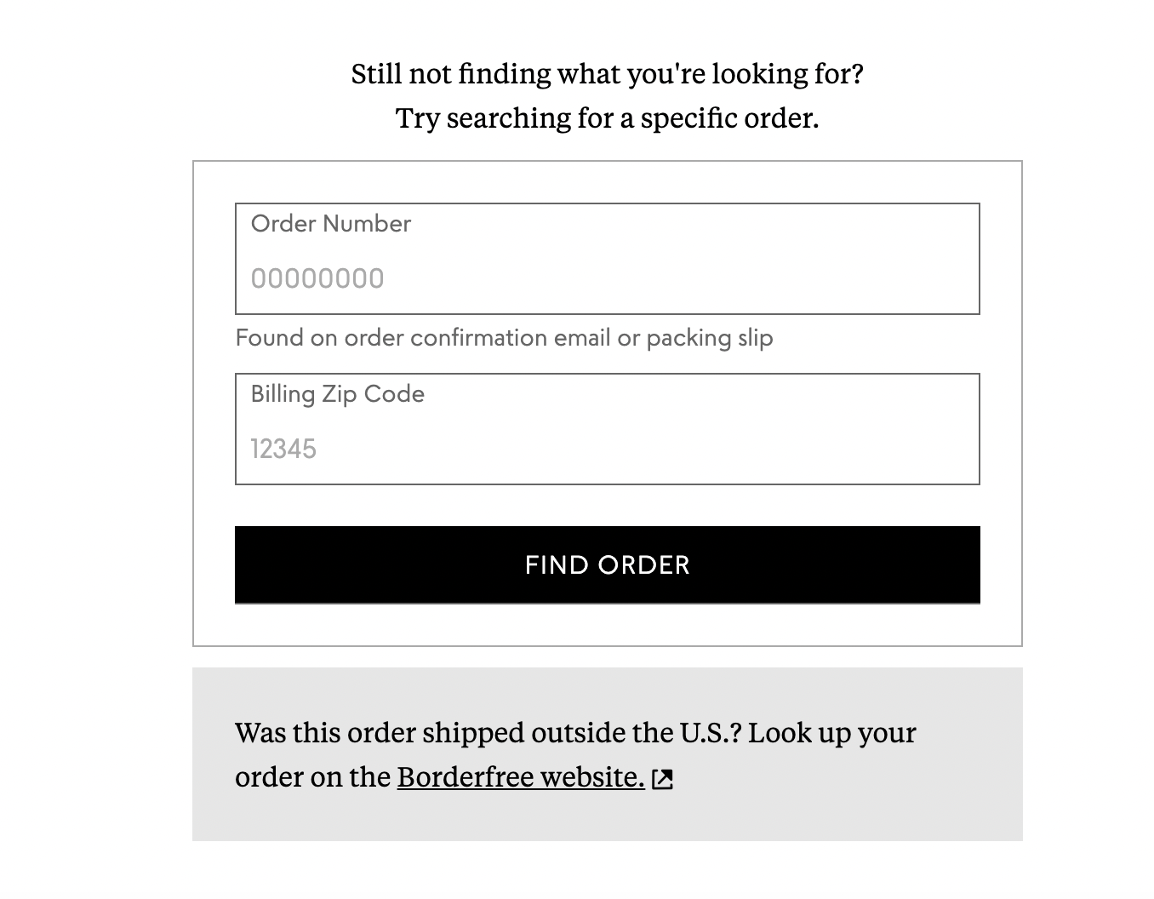Click the FIND ORDER button

[608, 565]
